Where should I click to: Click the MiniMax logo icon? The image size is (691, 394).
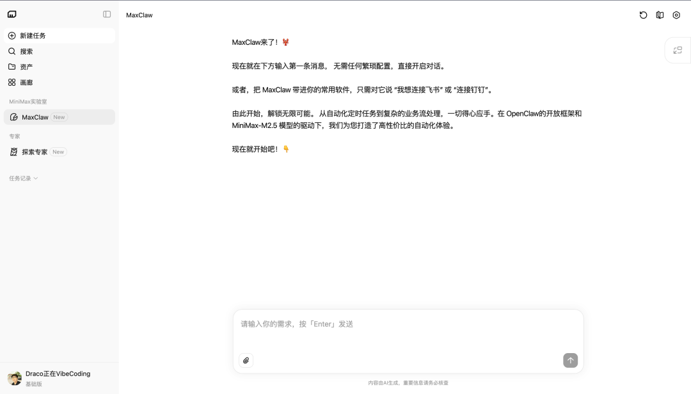click(x=12, y=15)
